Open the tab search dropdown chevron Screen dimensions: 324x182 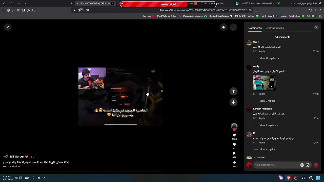pos(25,4)
